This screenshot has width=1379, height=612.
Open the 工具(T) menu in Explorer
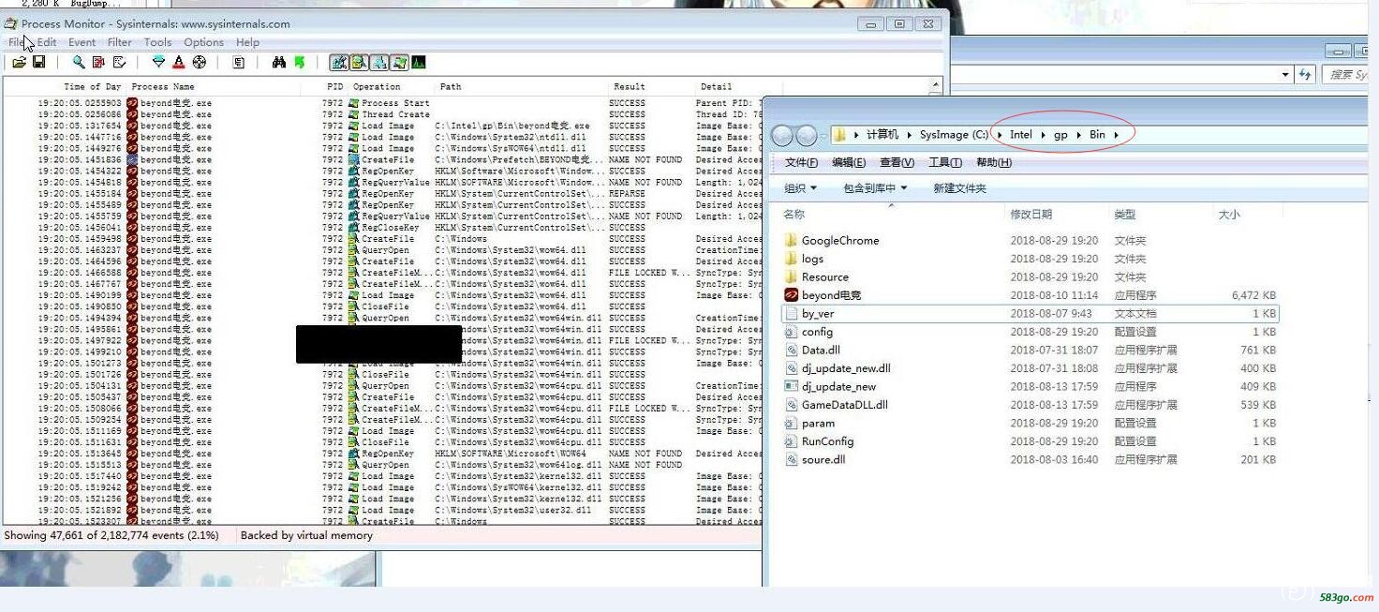click(944, 162)
